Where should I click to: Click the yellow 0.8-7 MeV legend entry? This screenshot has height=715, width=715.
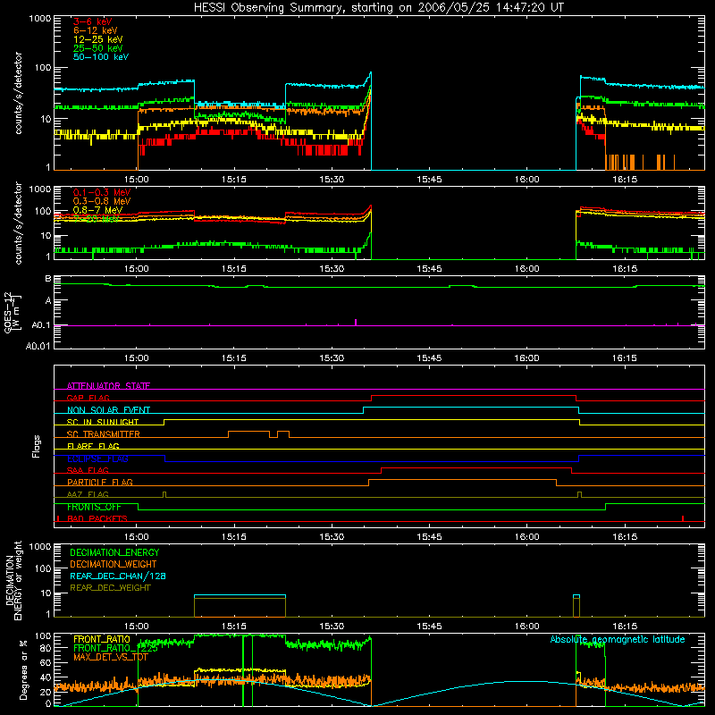click(97, 210)
